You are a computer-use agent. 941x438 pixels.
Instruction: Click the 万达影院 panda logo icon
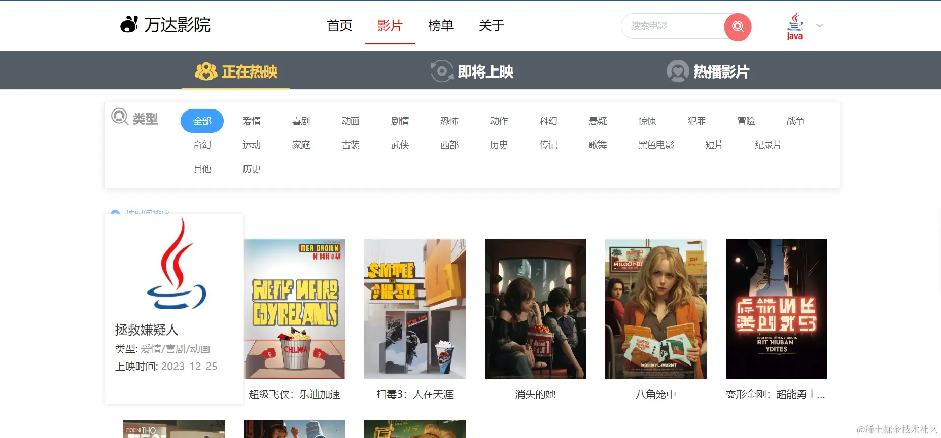tap(129, 24)
